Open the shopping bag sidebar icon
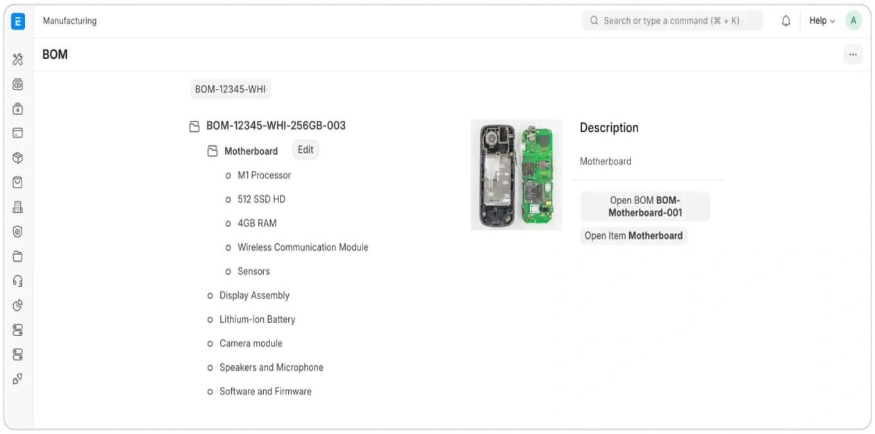The width and height of the screenshot is (875, 434). [x=18, y=183]
